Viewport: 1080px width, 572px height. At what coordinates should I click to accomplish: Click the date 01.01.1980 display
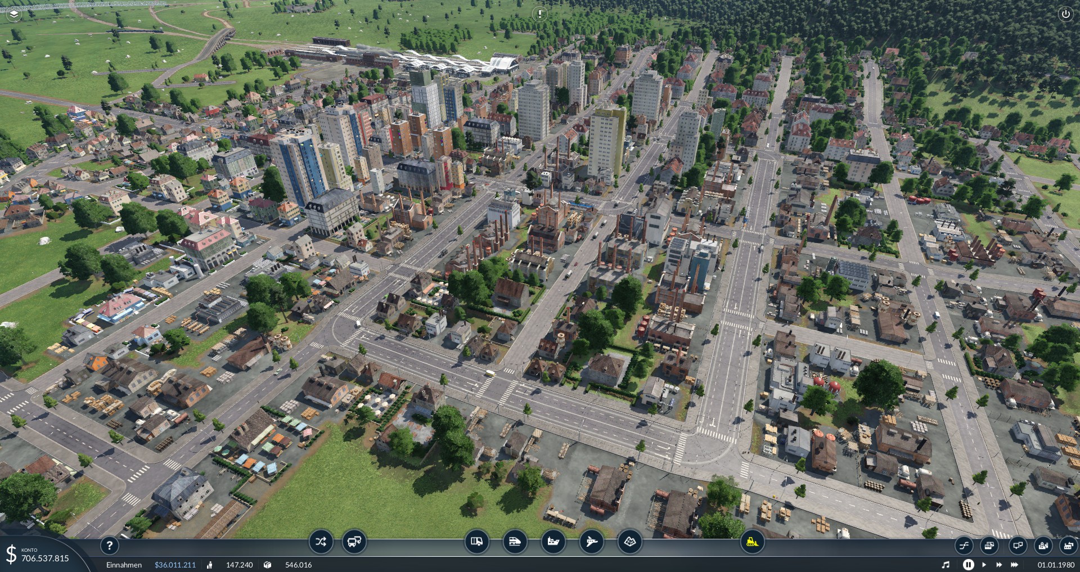(x=1056, y=565)
